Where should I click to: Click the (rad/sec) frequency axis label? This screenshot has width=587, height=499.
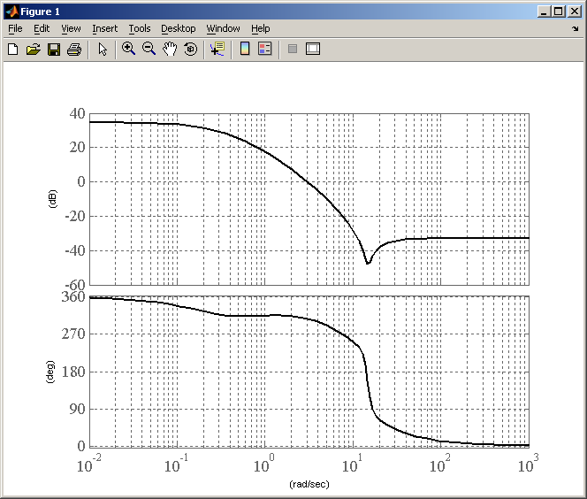pyautogui.click(x=309, y=484)
